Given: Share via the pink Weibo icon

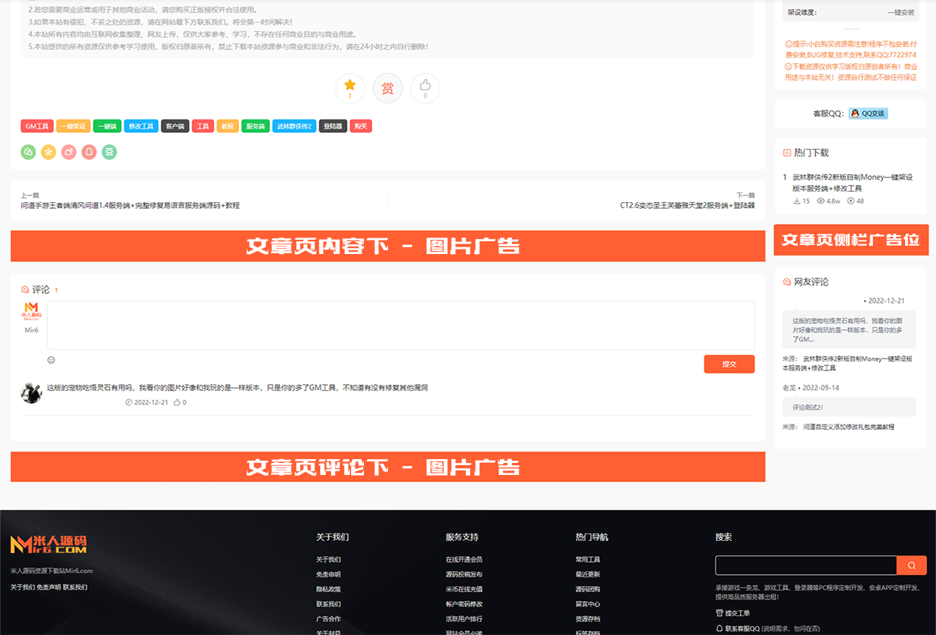Looking at the screenshot, I should pos(68,153).
